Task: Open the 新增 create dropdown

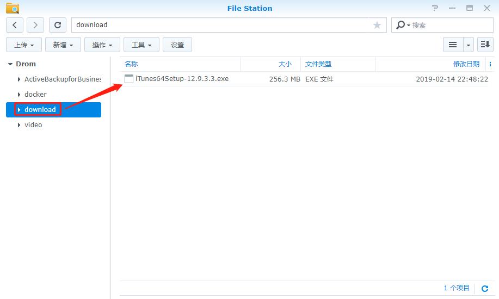Action: (63, 45)
